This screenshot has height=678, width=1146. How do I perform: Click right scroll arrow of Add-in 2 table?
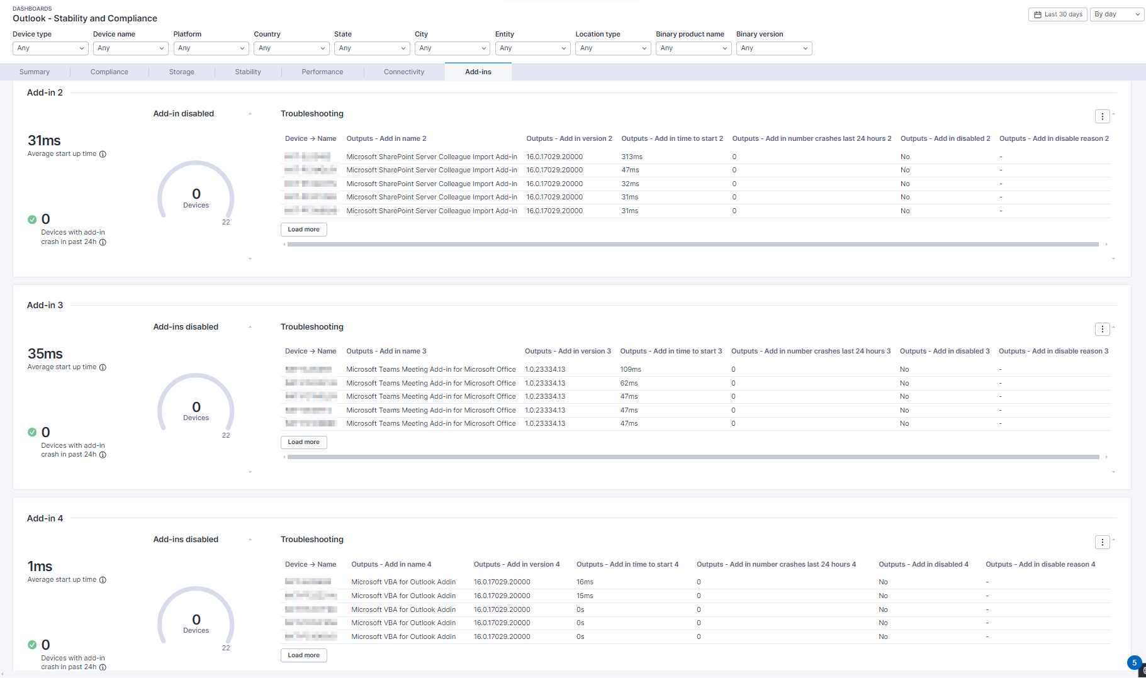coord(1106,245)
